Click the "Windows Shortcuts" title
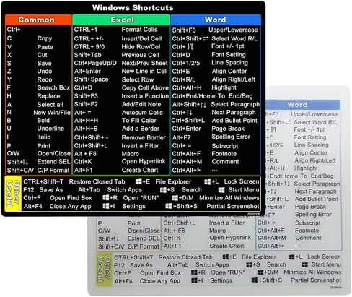Viewport: 352px width, 297px height. (133, 7)
